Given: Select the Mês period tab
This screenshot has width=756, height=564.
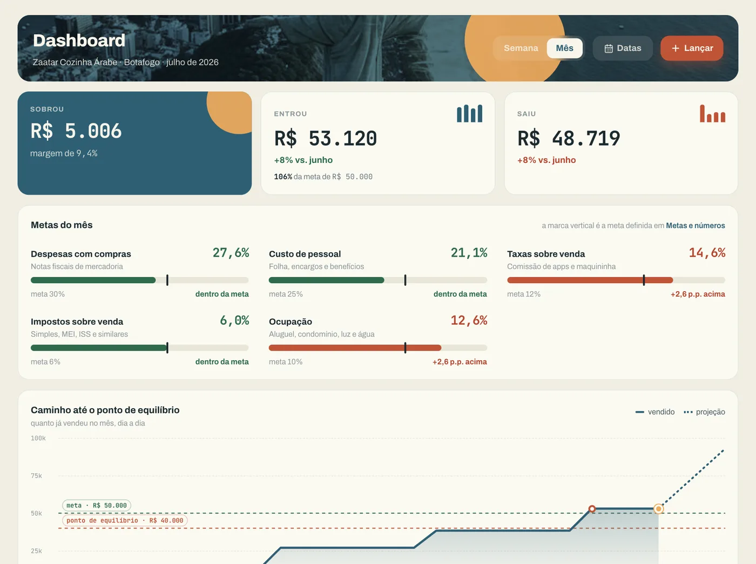Looking at the screenshot, I should [x=564, y=48].
